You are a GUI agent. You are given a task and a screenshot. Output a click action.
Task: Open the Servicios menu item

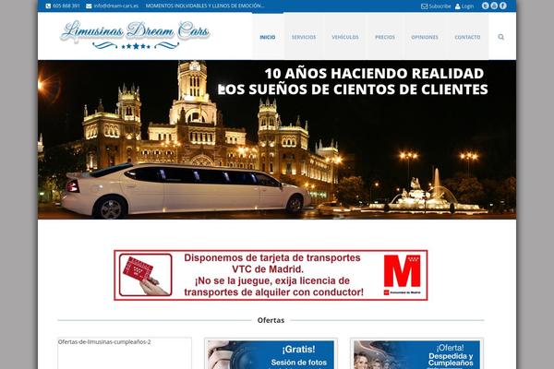[x=304, y=37]
